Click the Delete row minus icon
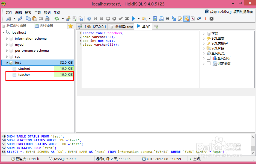Image resolution: width=256 pixels, height=164 pixels. tap(114, 19)
